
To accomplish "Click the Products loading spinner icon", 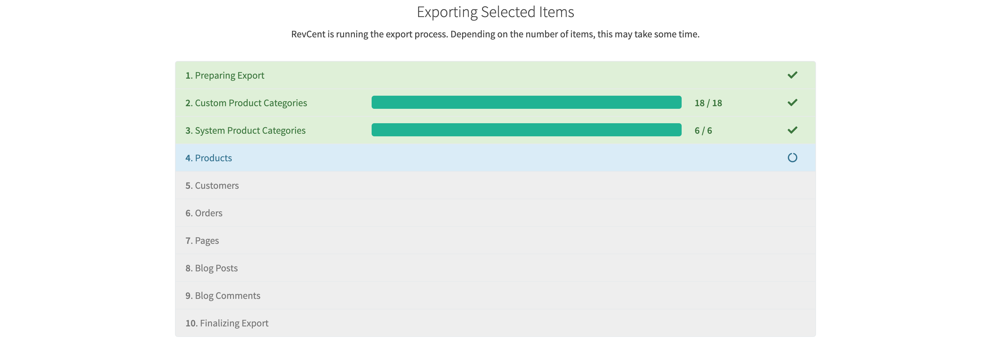I will pyautogui.click(x=792, y=158).
